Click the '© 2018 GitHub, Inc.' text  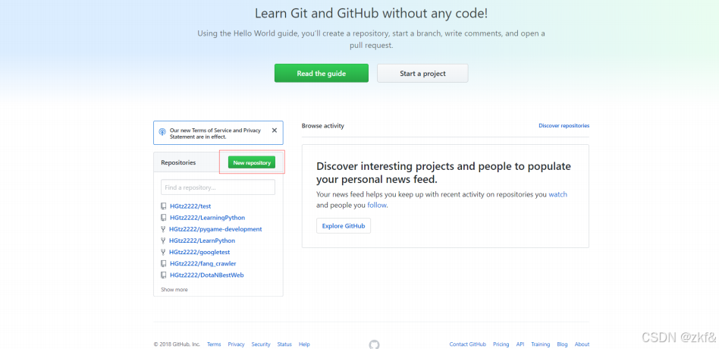177,344
